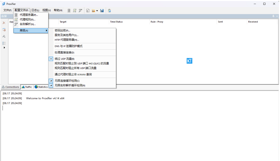Click the Welcome to Proxifier v4.14 x64 log line
The height and width of the screenshot is (161, 280).
click(x=45, y=98)
